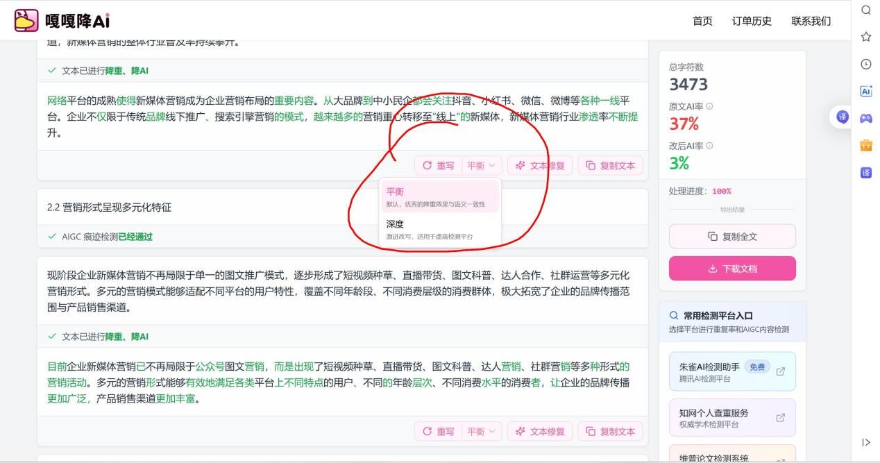
Task: Click 处理进度 100% text
Action: tap(700, 191)
